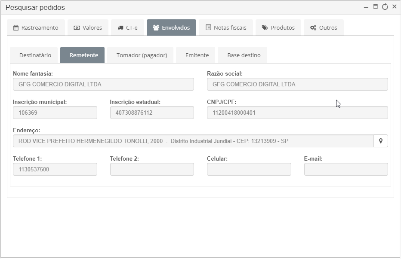Image resolution: width=401 pixels, height=259 pixels.
Task: Click the empty Celular field
Action: (249, 169)
